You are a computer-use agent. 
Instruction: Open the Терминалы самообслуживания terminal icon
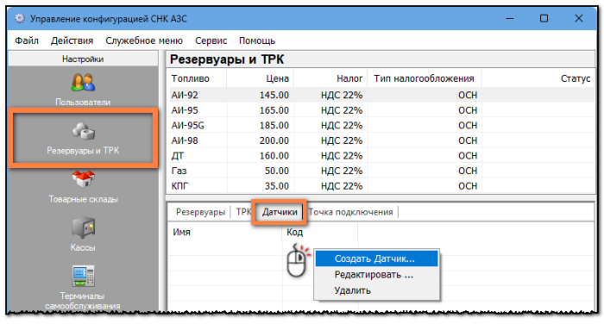(x=83, y=276)
